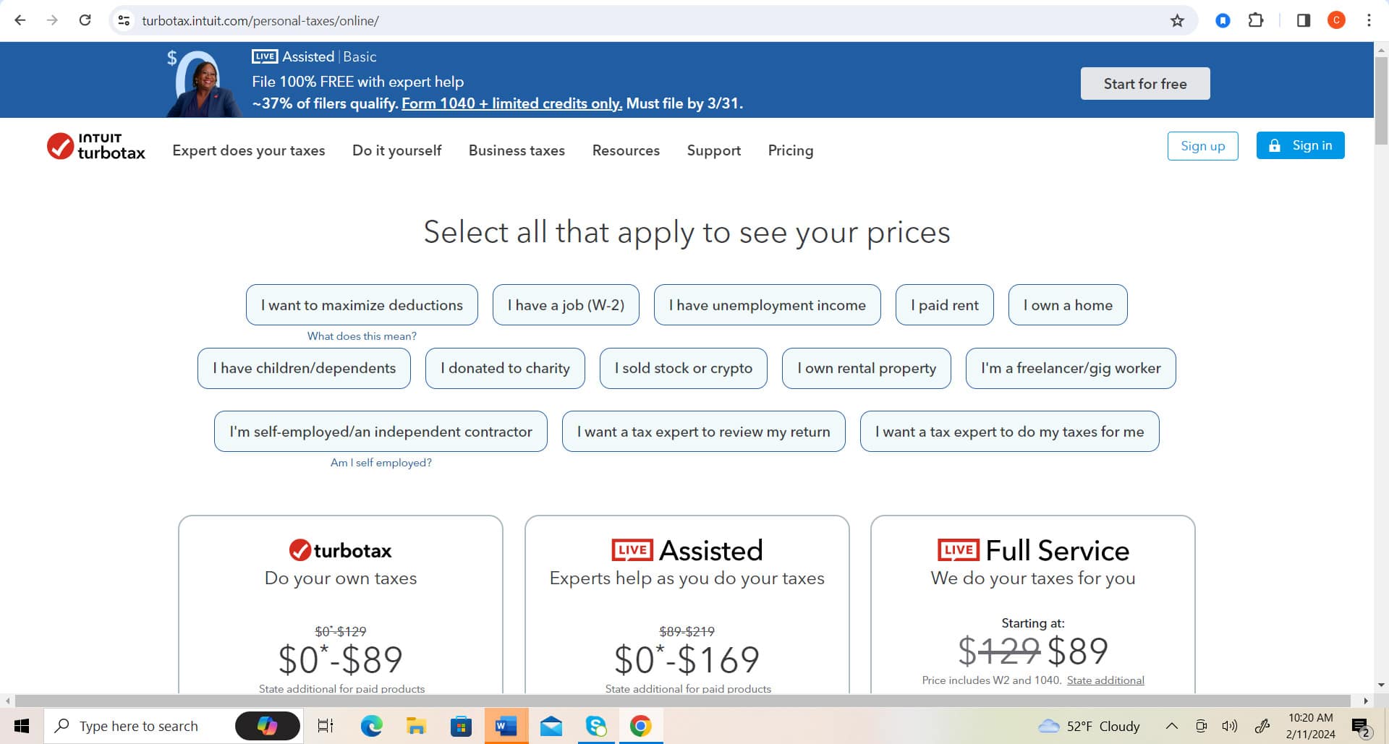This screenshot has width=1389, height=744.
Task: Select 'I own rental property'
Action: (x=867, y=368)
